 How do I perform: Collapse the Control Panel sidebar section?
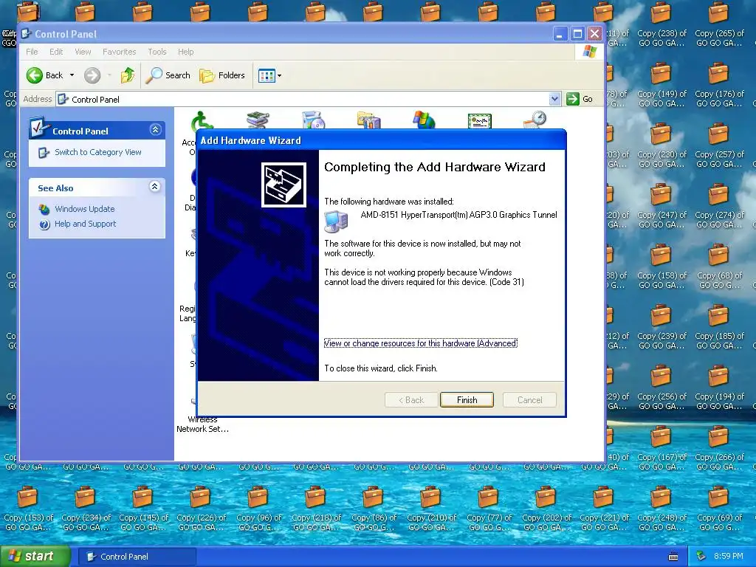155,130
